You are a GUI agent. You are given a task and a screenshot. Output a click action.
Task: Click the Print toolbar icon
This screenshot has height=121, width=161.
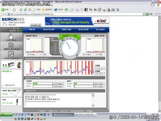[x=77, y=10]
